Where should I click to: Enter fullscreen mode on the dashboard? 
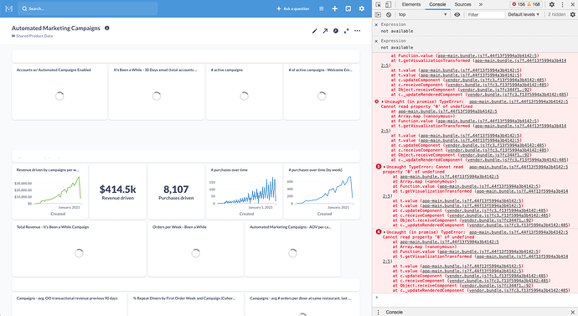click(346, 31)
